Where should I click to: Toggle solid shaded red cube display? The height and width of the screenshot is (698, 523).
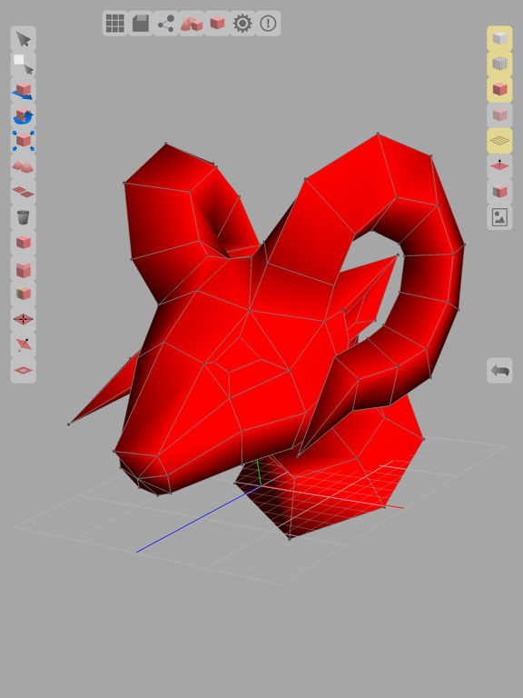(499, 89)
